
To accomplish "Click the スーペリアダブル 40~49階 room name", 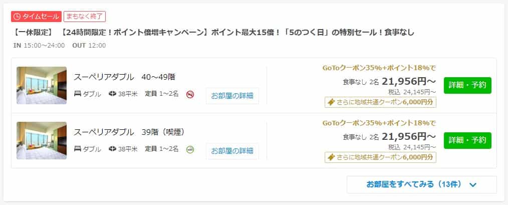I will click(x=124, y=77).
